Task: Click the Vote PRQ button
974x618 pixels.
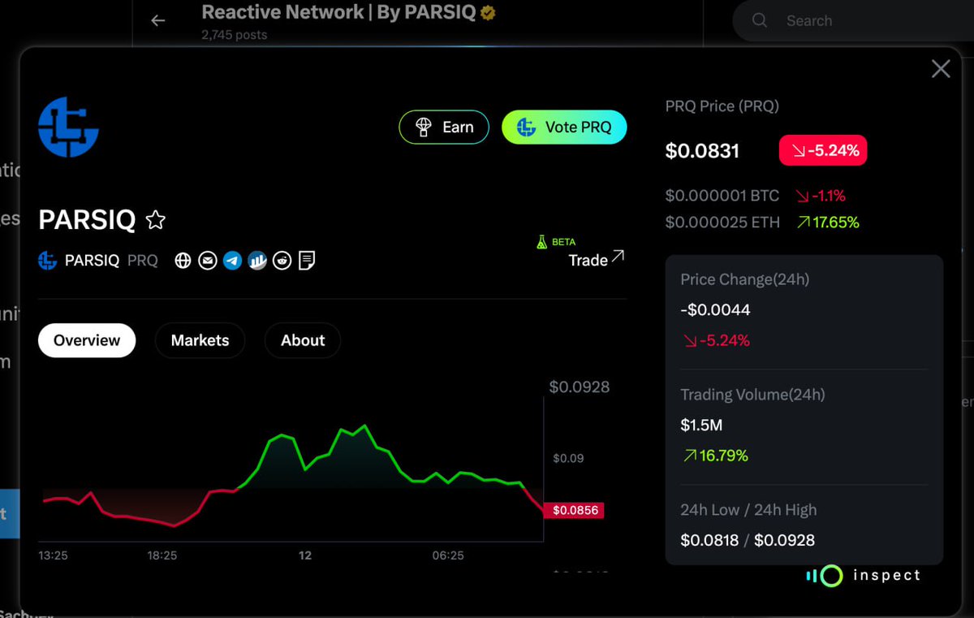Action: click(564, 127)
